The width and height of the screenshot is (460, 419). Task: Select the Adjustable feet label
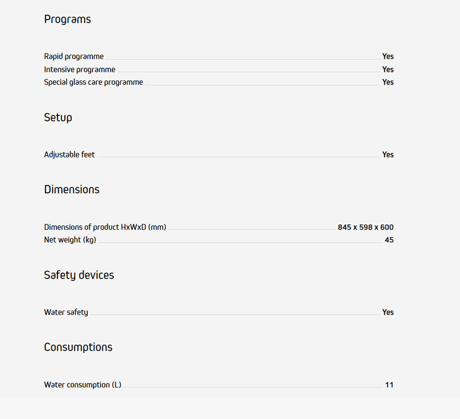click(x=69, y=154)
